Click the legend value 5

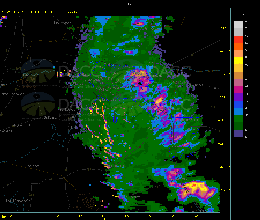(246, 137)
